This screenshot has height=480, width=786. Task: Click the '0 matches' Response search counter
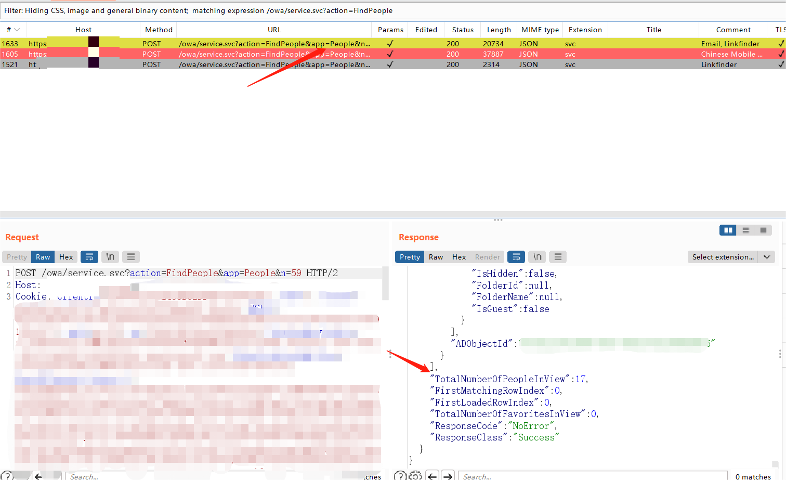click(x=753, y=476)
